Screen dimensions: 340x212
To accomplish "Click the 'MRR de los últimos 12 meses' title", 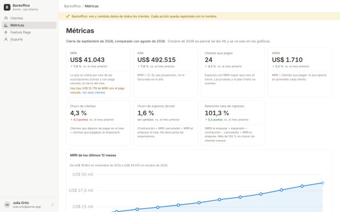I will pos(93,155).
